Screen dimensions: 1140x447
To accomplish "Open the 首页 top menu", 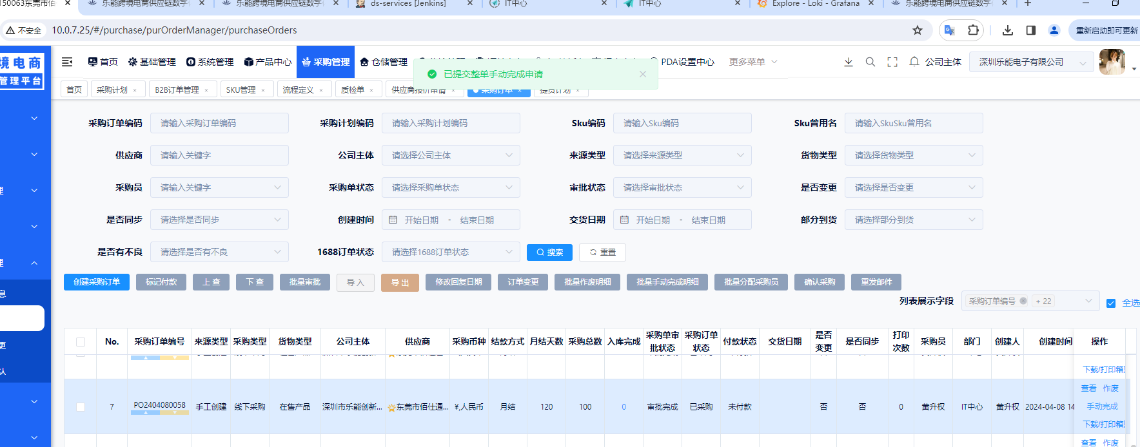I will tap(103, 62).
